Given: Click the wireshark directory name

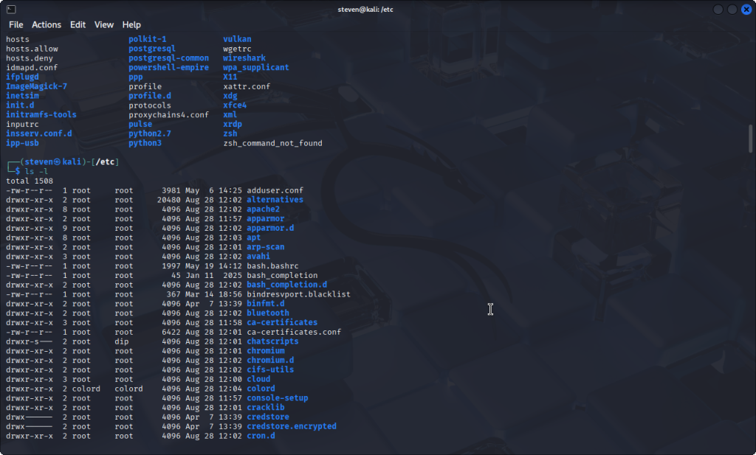Looking at the screenshot, I should tap(244, 58).
